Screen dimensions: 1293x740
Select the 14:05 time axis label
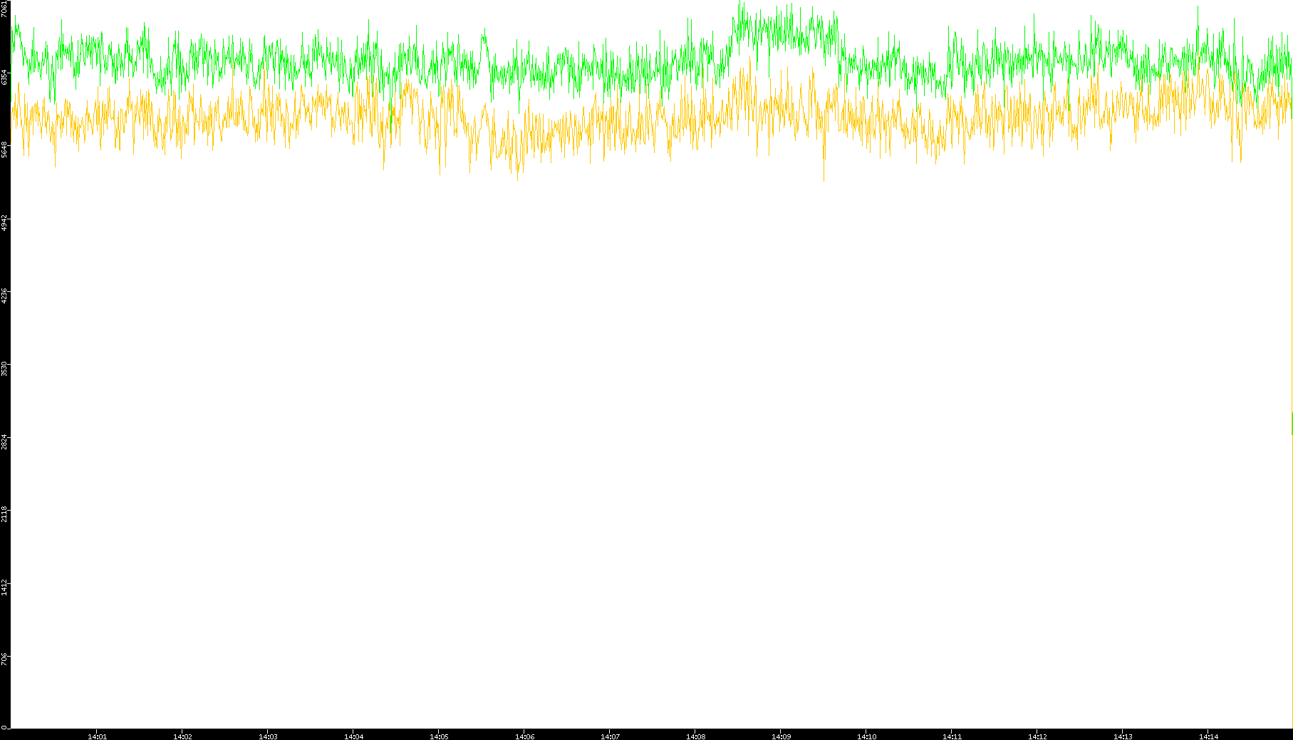[x=439, y=736]
